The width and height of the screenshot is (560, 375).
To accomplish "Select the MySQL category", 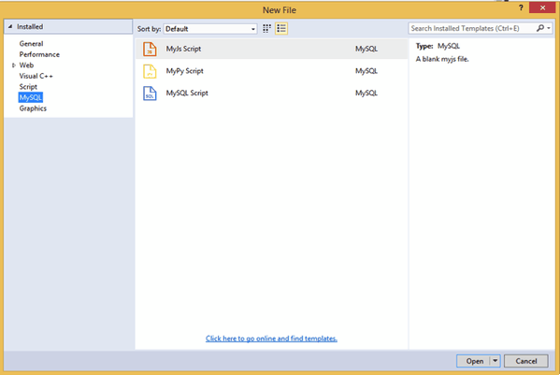I will click(31, 97).
